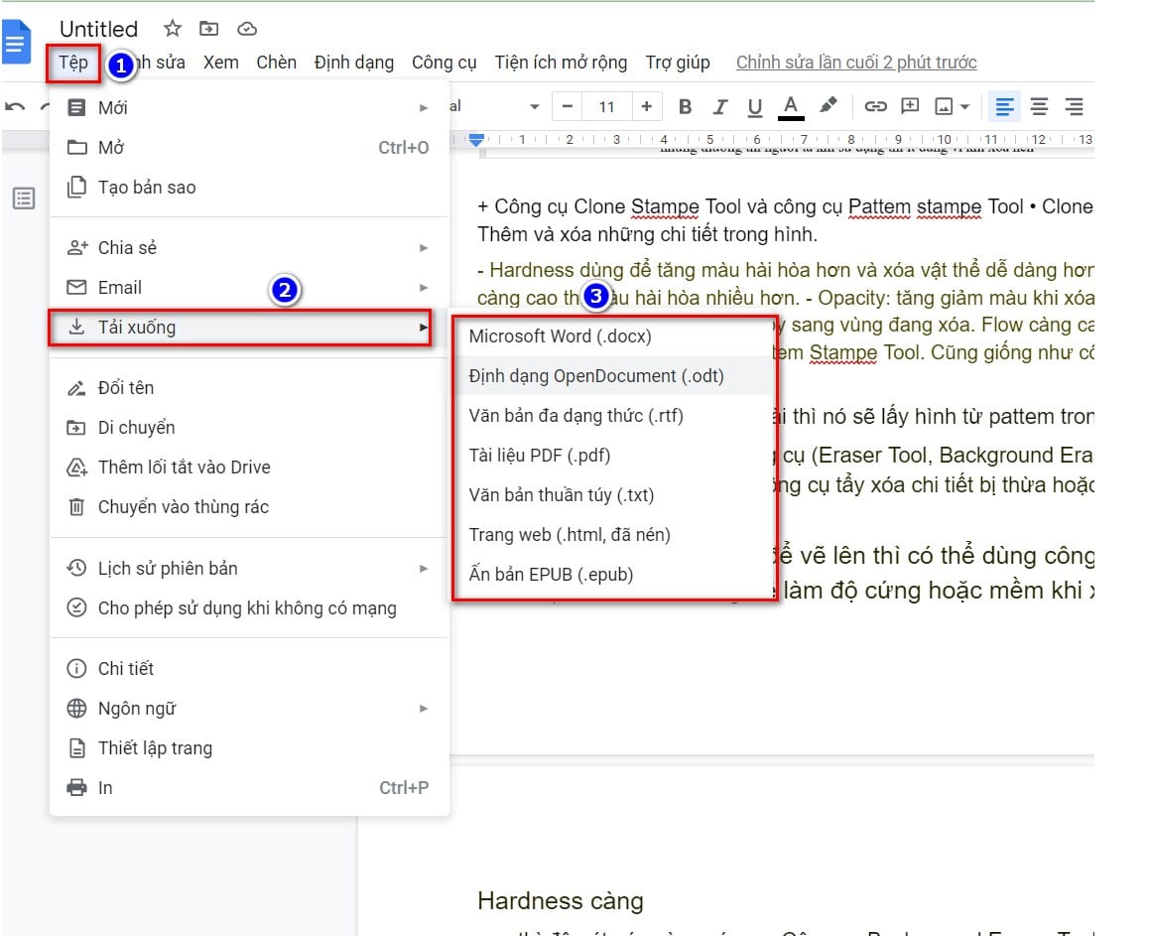Expand the Mới submenu

(249, 108)
